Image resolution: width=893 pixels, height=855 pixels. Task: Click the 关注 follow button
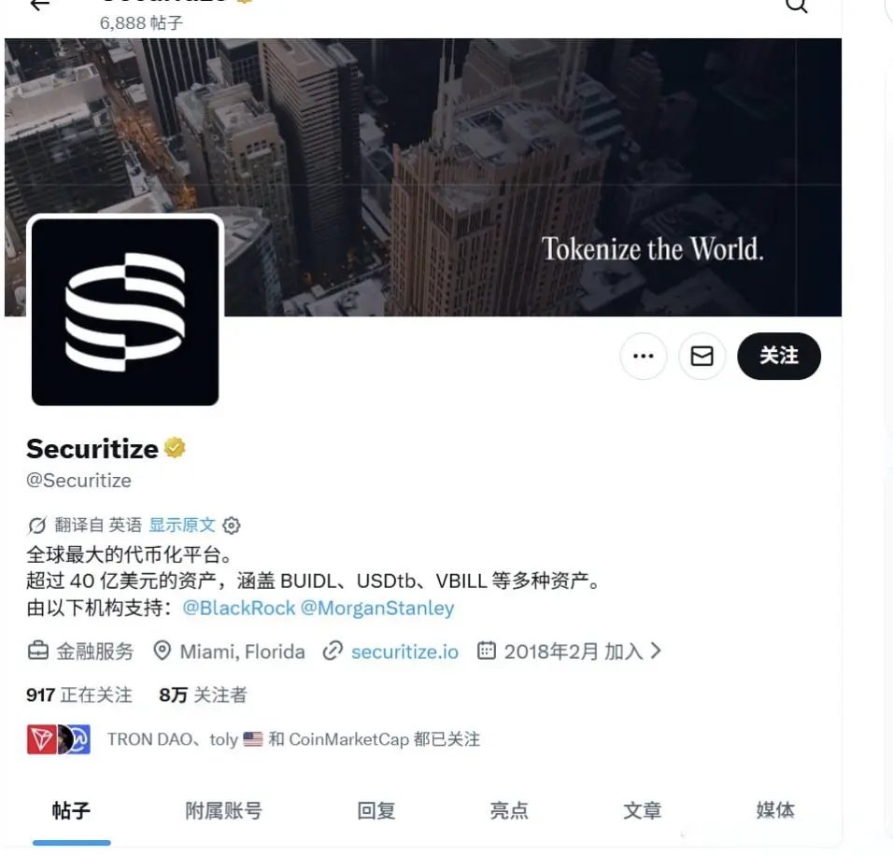(x=778, y=357)
